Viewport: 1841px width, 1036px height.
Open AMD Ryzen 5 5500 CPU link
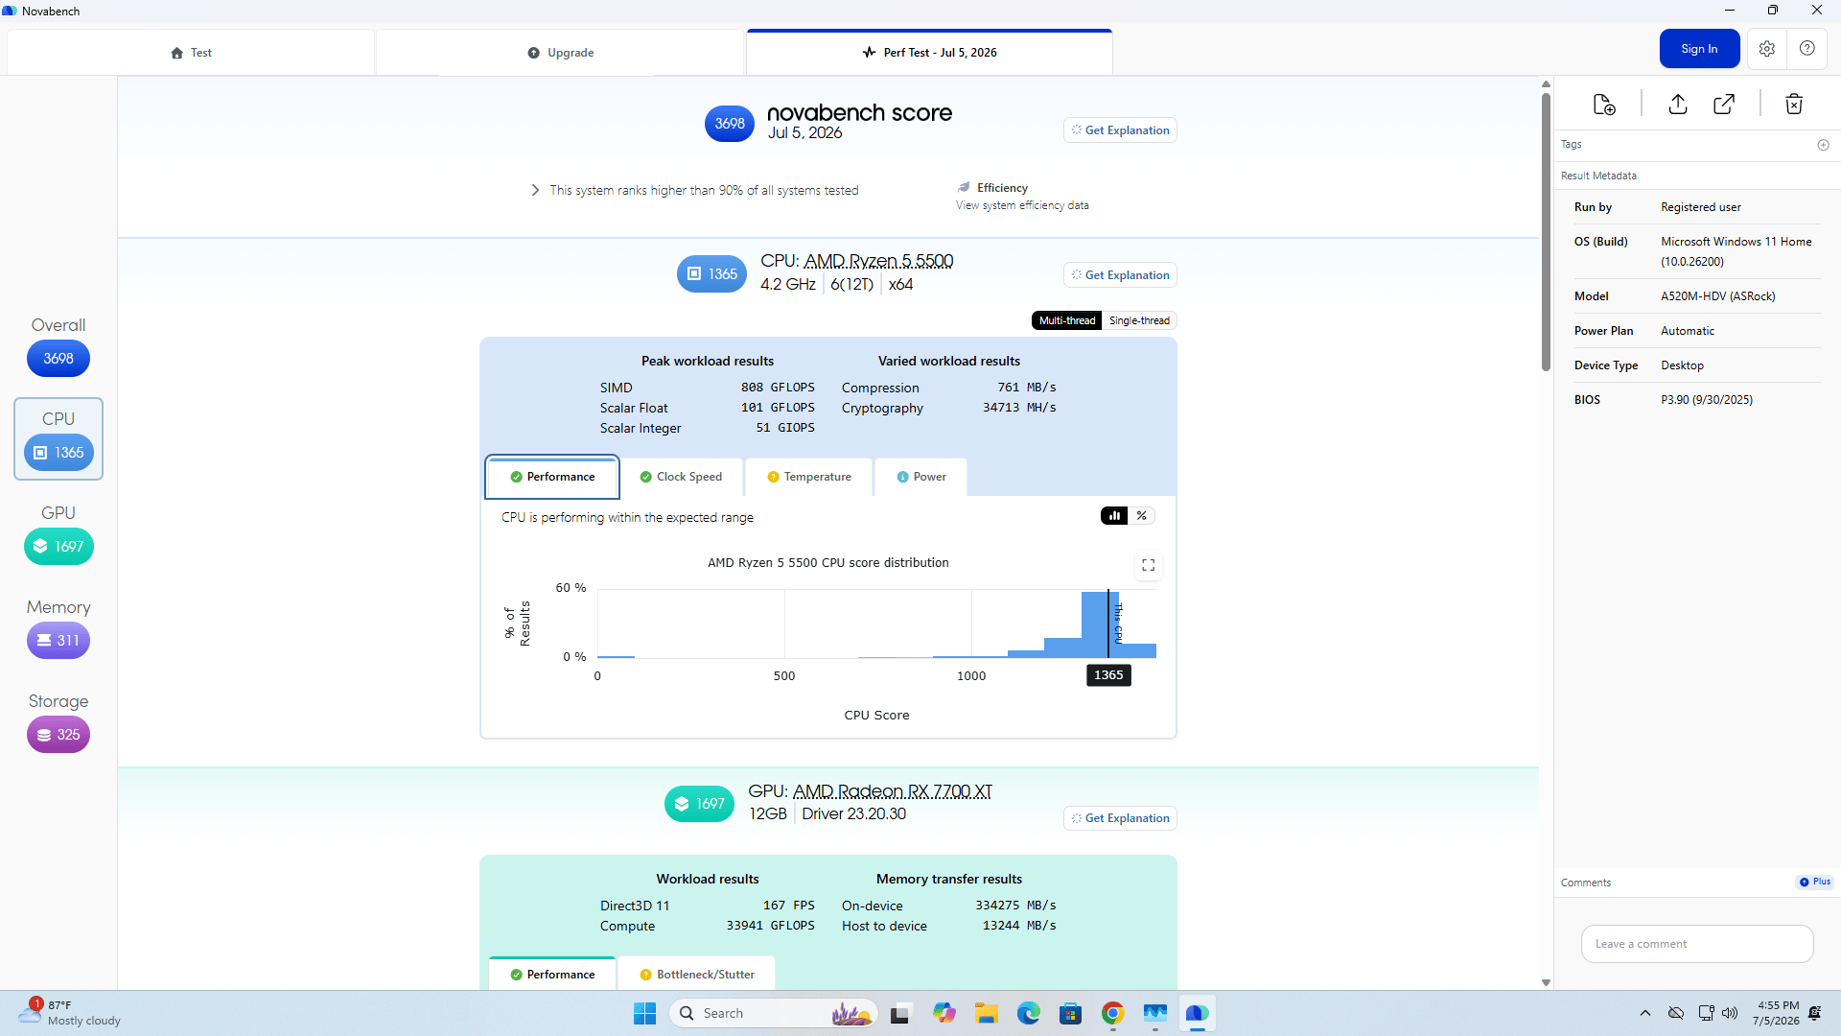coord(878,261)
